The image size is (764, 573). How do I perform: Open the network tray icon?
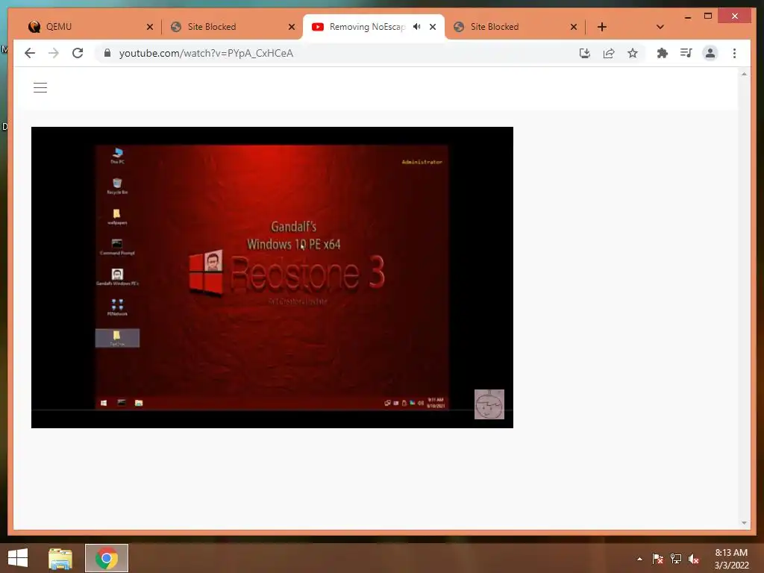point(676,559)
